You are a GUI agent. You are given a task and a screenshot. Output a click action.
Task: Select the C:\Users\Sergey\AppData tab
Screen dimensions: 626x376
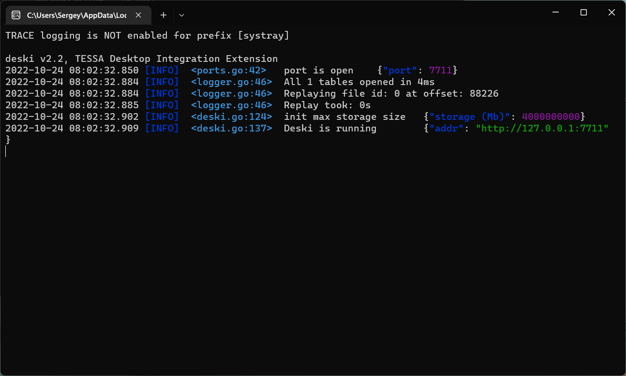pos(76,15)
